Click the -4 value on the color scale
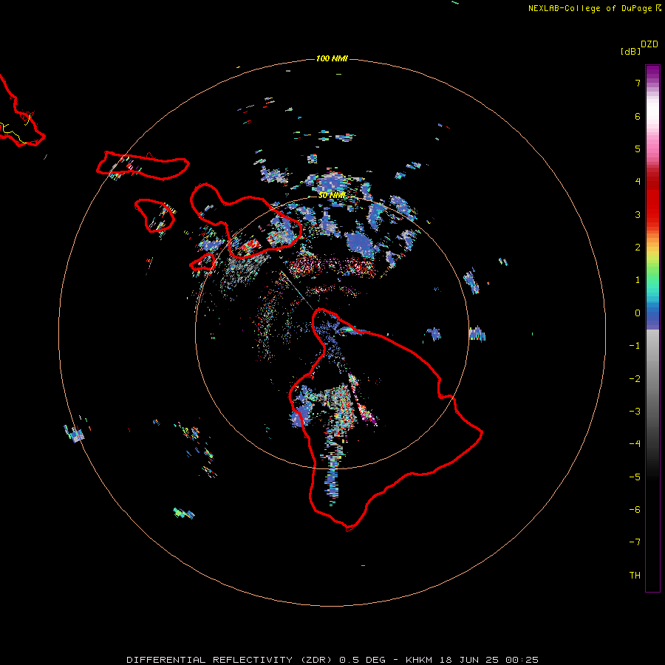 tap(635, 444)
